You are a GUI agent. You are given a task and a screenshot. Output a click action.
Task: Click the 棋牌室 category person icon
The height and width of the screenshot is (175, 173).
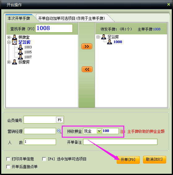pos(15,37)
